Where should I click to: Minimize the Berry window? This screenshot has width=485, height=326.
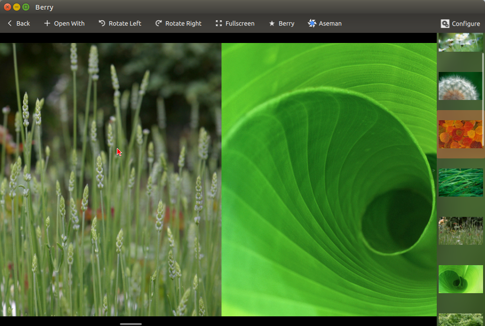[x=17, y=7]
